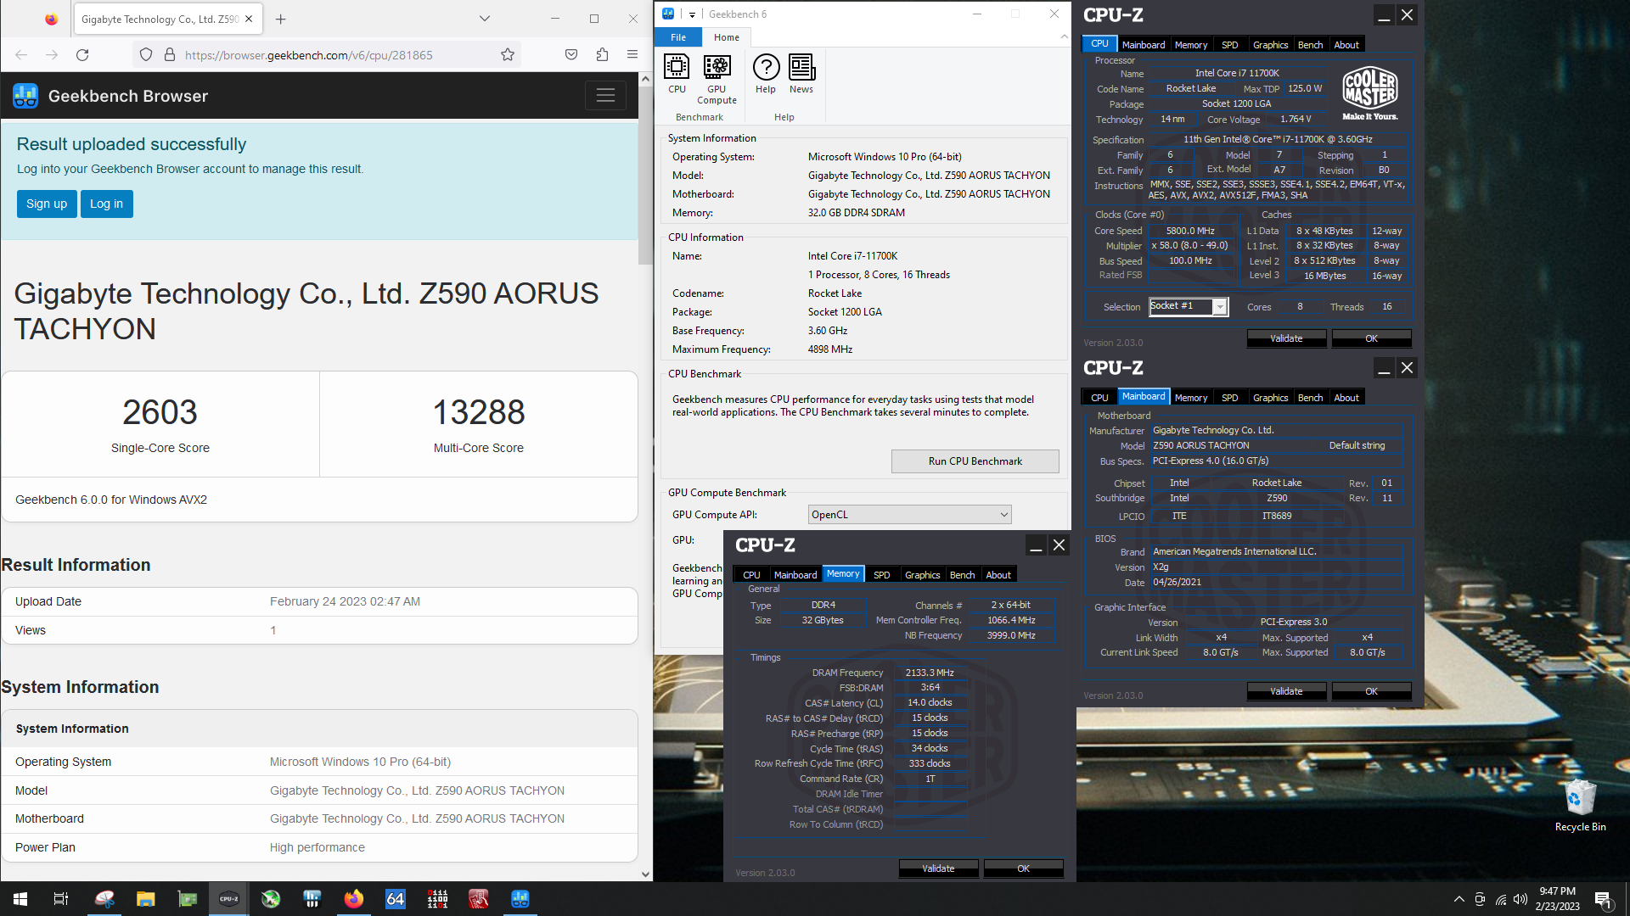Reload the Geekbench Browser page
Viewport: 1630px width, 916px height.
(82, 55)
